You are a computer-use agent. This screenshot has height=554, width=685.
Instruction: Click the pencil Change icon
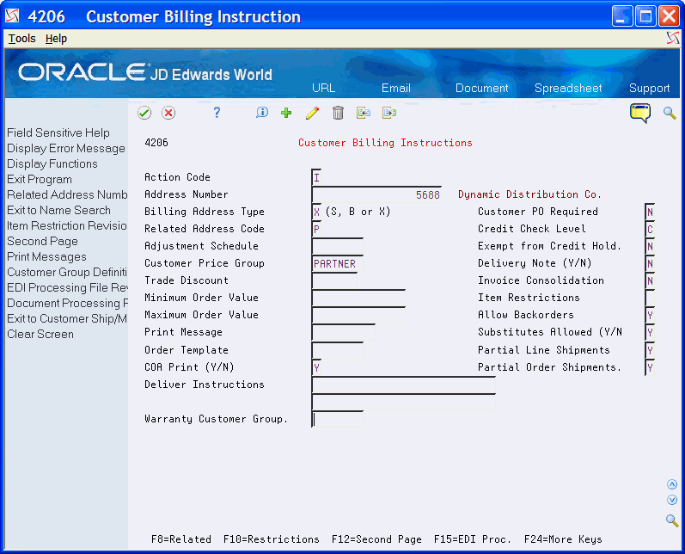click(312, 113)
